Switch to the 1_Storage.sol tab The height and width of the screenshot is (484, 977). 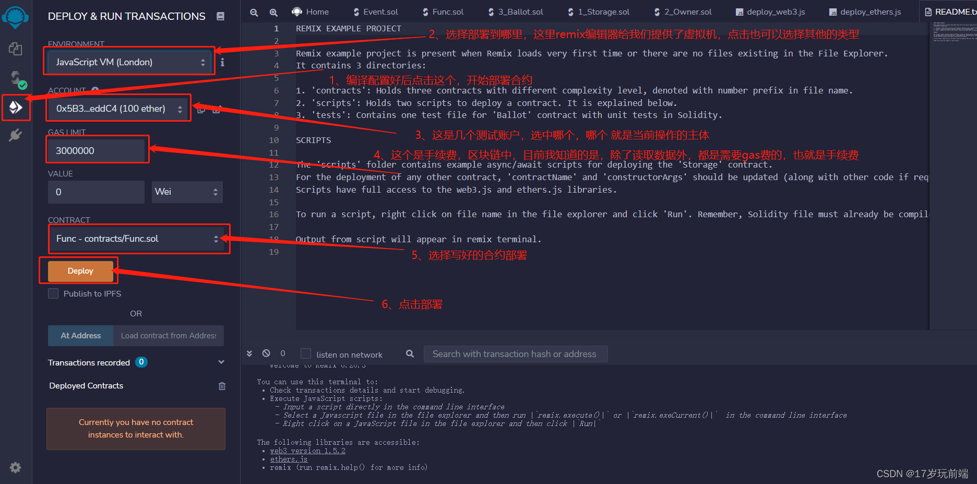599,11
